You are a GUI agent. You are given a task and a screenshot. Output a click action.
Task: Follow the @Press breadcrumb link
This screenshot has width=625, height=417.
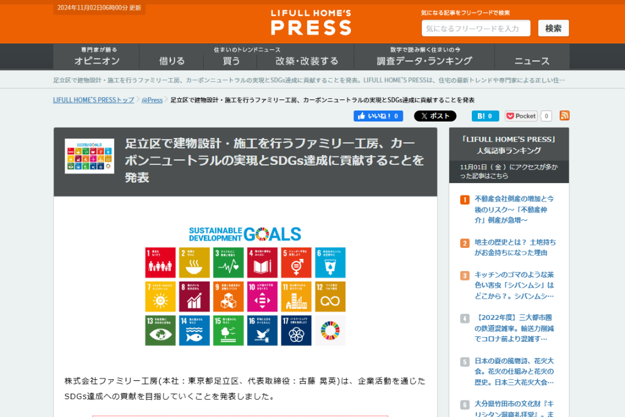click(x=152, y=100)
